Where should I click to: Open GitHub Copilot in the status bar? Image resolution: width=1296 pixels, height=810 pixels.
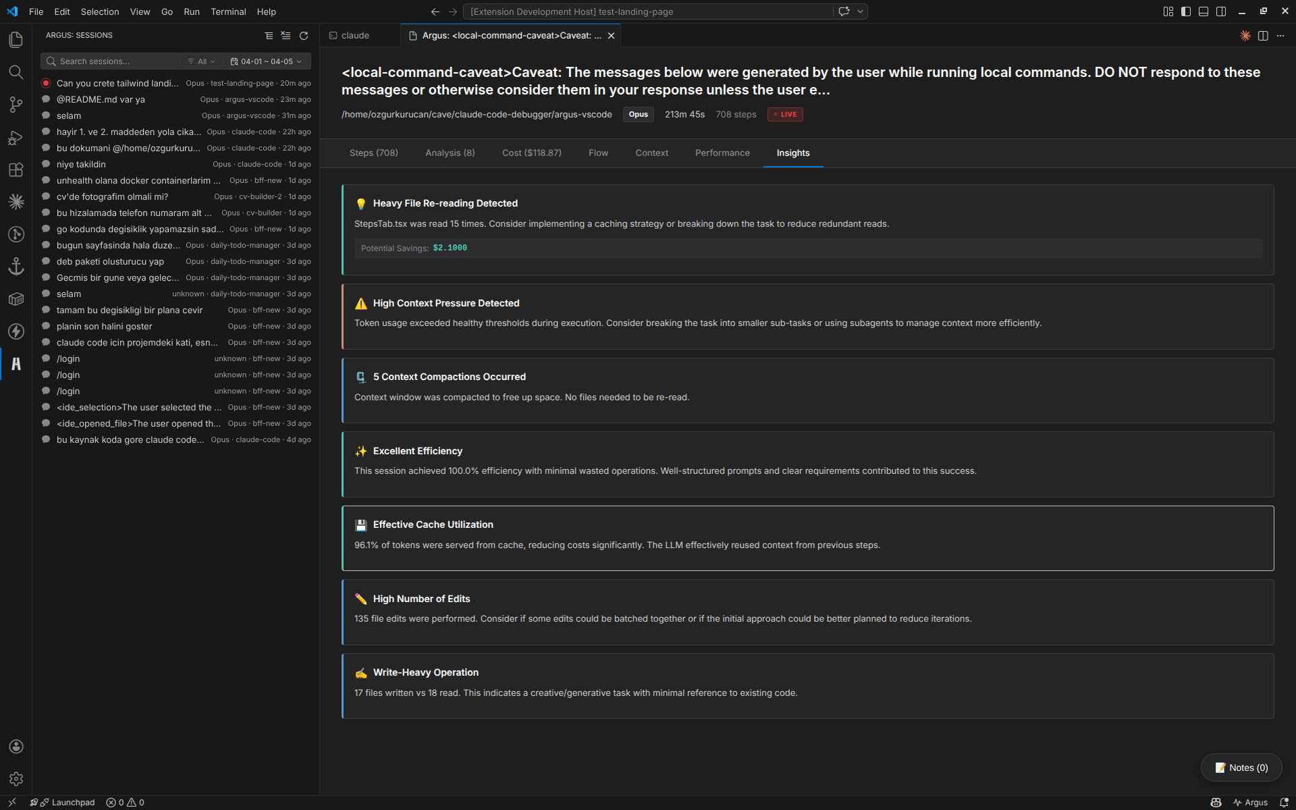(x=1215, y=802)
